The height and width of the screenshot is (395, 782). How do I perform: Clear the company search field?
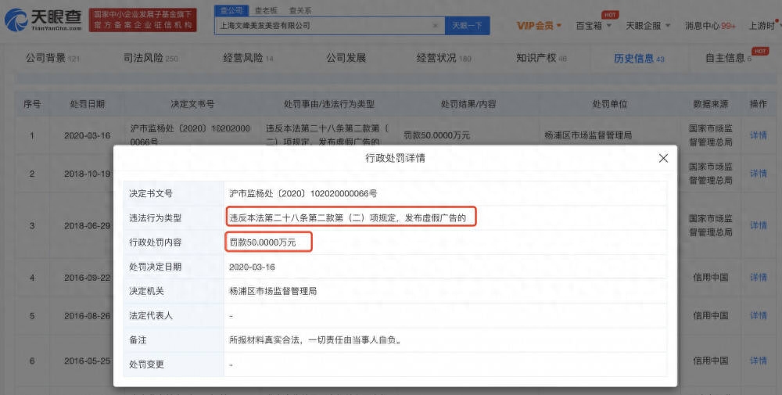[436, 26]
